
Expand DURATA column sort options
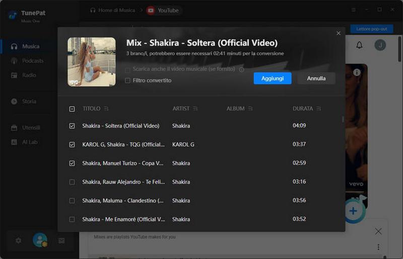click(x=319, y=109)
